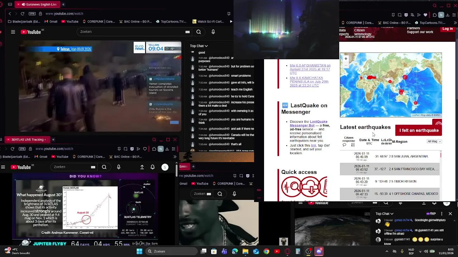Screen dimensions: 458x257
Task: Click the scrollbar of the latest earthquakes list
Action: (441, 155)
